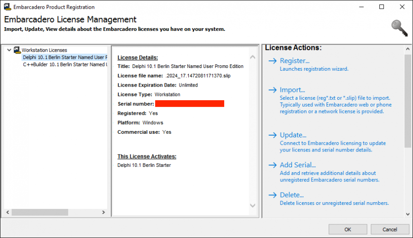Open the Import license link

coord(292,90)
